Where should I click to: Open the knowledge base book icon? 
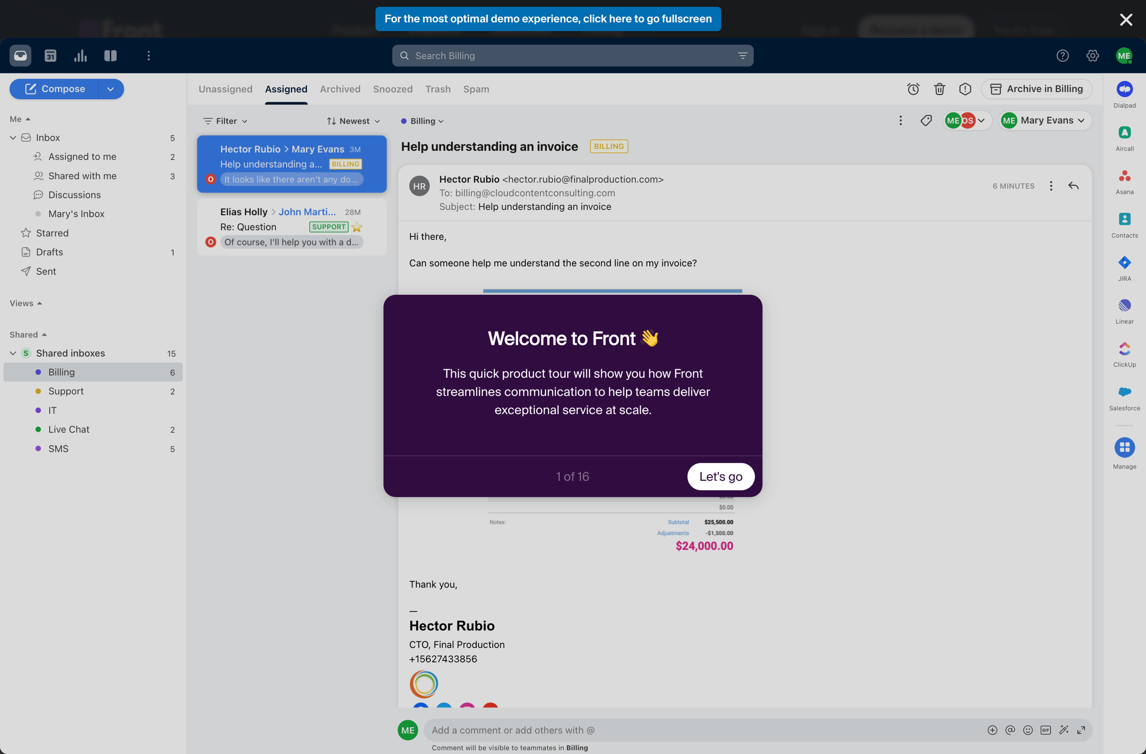point(111,56)
